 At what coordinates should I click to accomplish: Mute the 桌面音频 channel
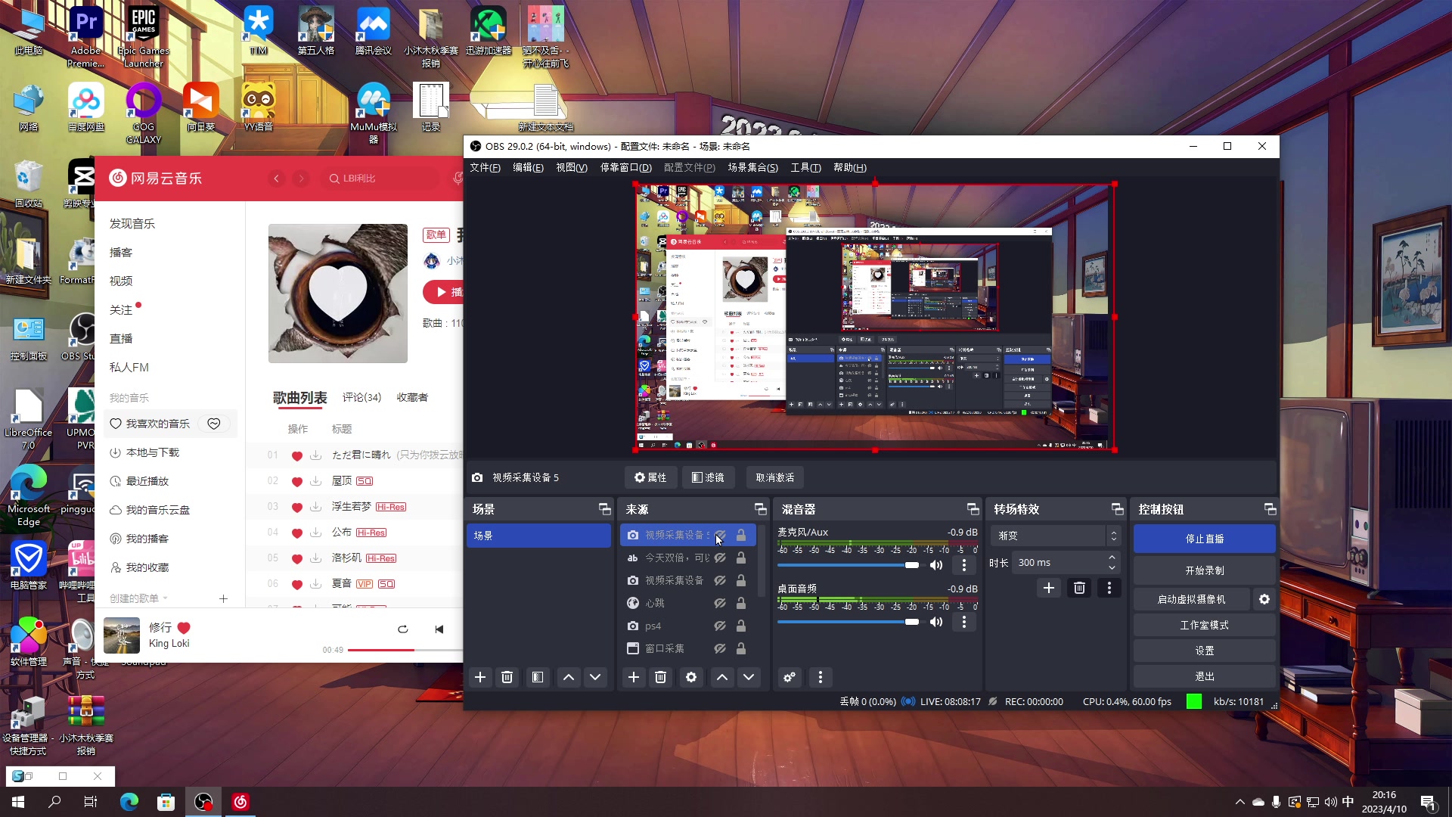click(936, 622)
